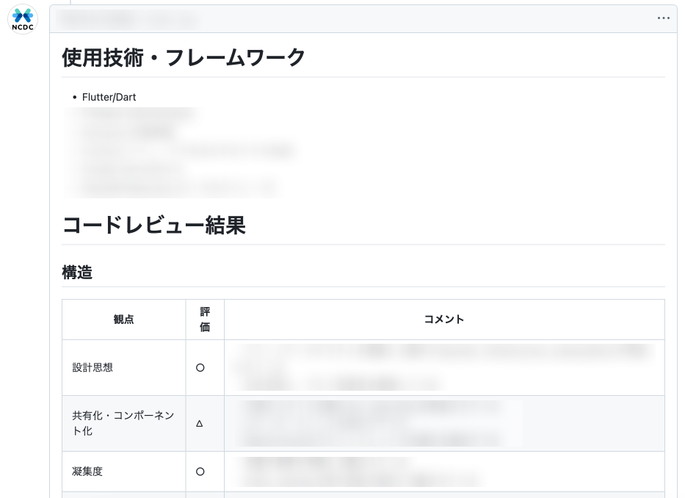Open the three-dot comment options menu
Viewport: 685px width, 498px height.
663,18
